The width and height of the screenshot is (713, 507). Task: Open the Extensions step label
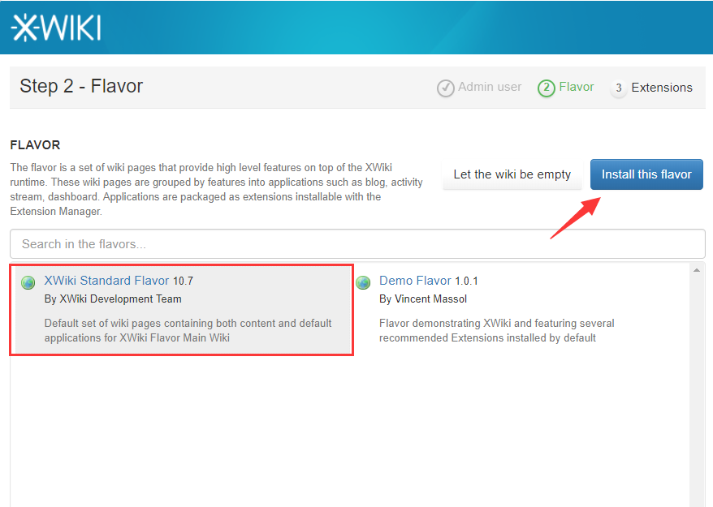tap(662, 88)
